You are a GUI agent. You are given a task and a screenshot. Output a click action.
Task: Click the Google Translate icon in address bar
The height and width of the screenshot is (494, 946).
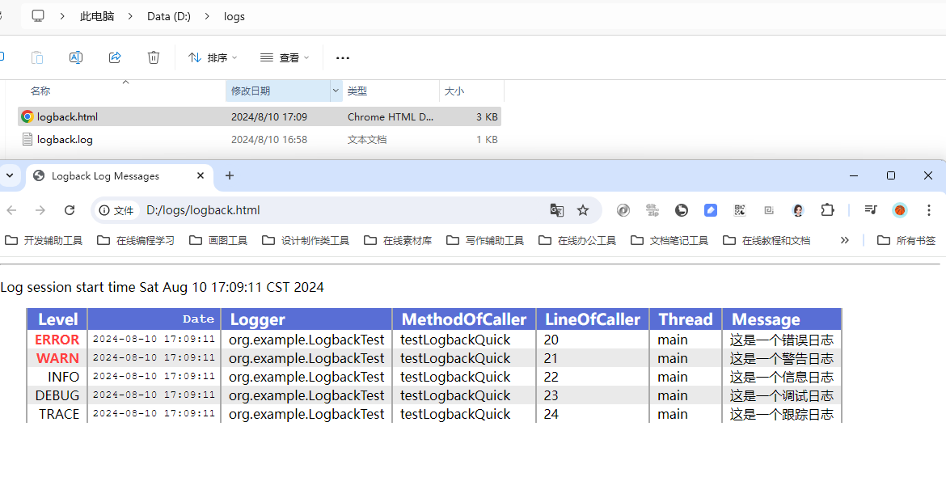click(557, 210)
